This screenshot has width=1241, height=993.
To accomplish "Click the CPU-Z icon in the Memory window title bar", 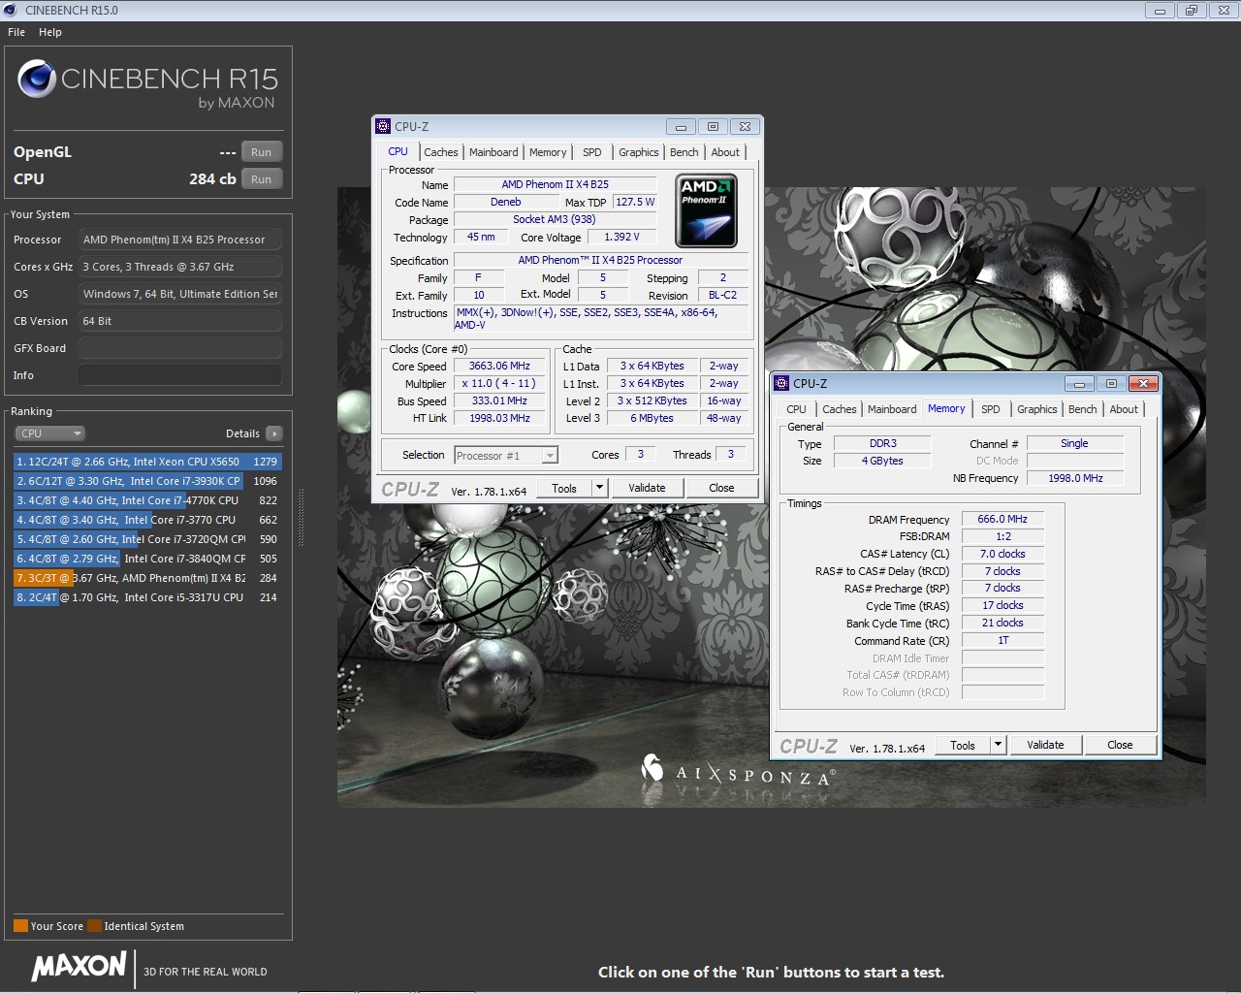I will [781, 383].
